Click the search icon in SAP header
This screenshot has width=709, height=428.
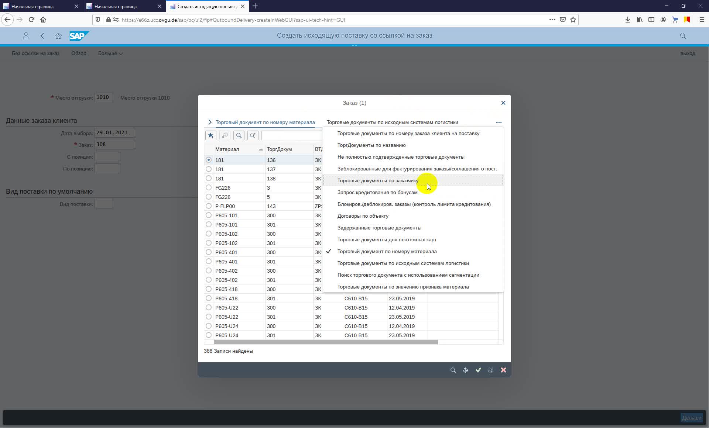pos(683,36)
